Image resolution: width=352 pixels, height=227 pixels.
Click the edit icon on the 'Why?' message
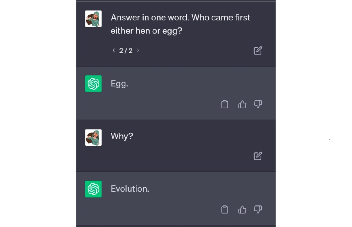click(257, 156)
